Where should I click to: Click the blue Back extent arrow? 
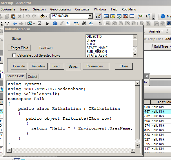coord(15,24)
